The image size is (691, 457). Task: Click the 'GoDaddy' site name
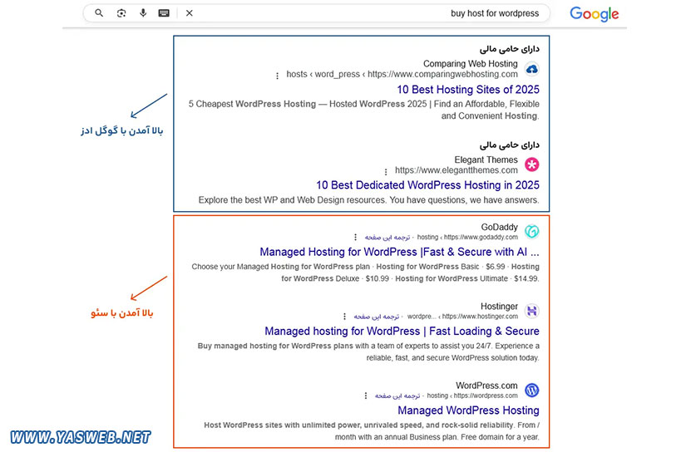coord(499,227)
